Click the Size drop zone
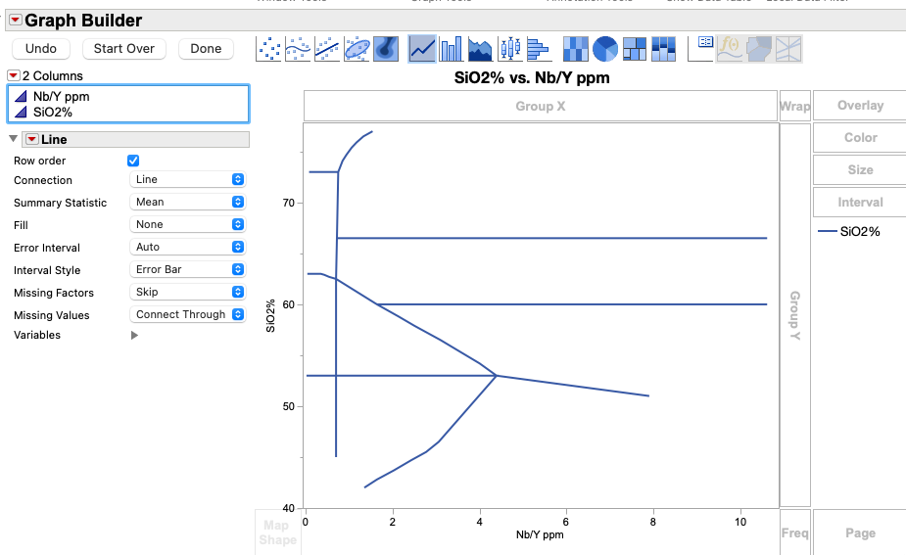 [860, 169]
